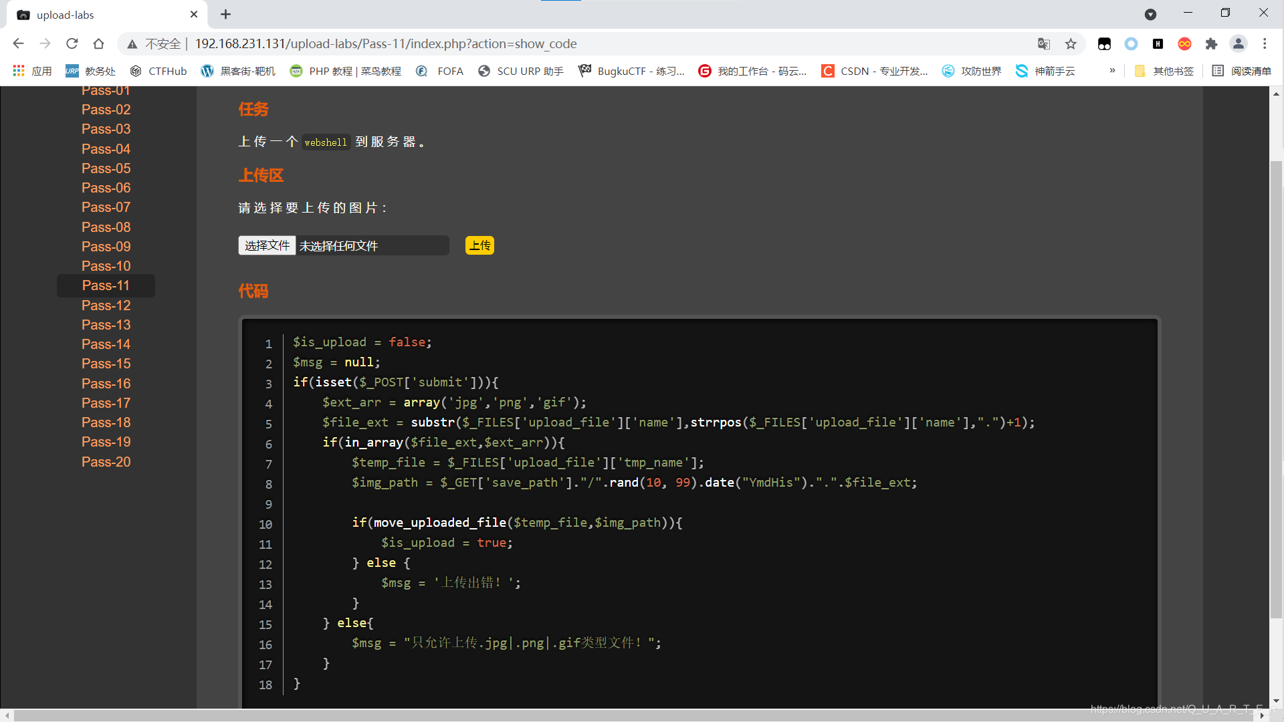Open the browser home page

tap(99, 43)
